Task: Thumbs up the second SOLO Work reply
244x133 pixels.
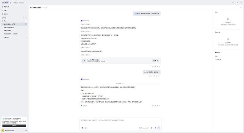Action: [x=153, y=106]
